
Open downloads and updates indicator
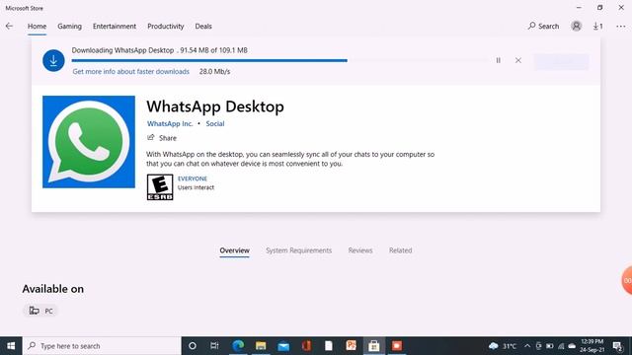tap(597, 27)
